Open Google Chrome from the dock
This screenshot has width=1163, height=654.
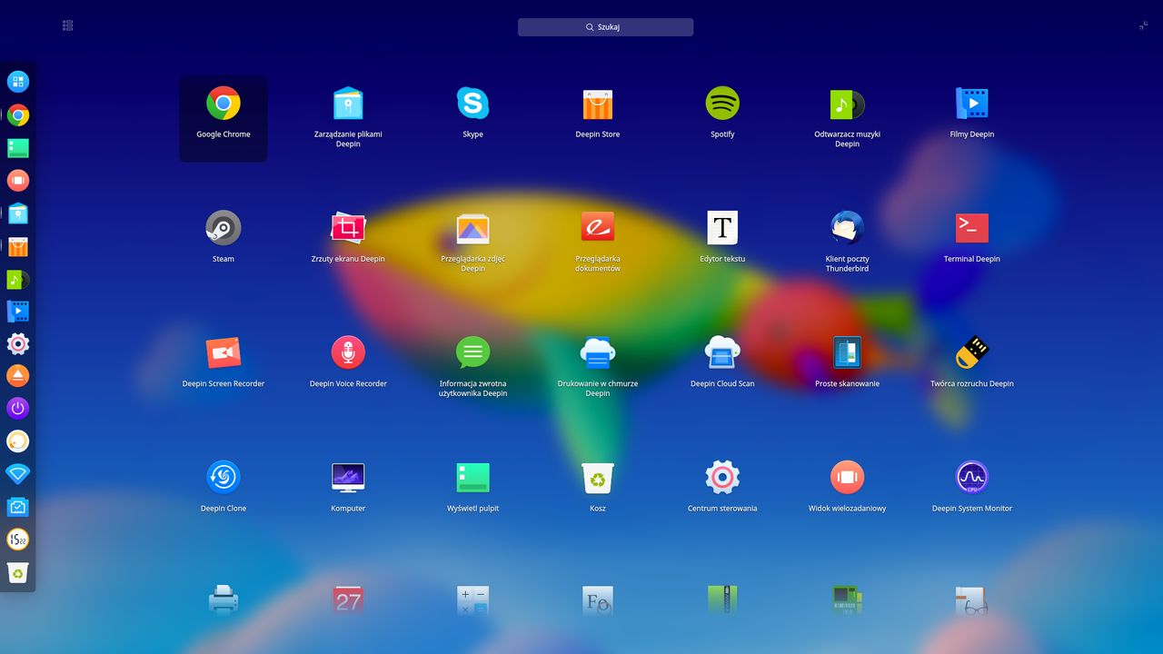18,115
